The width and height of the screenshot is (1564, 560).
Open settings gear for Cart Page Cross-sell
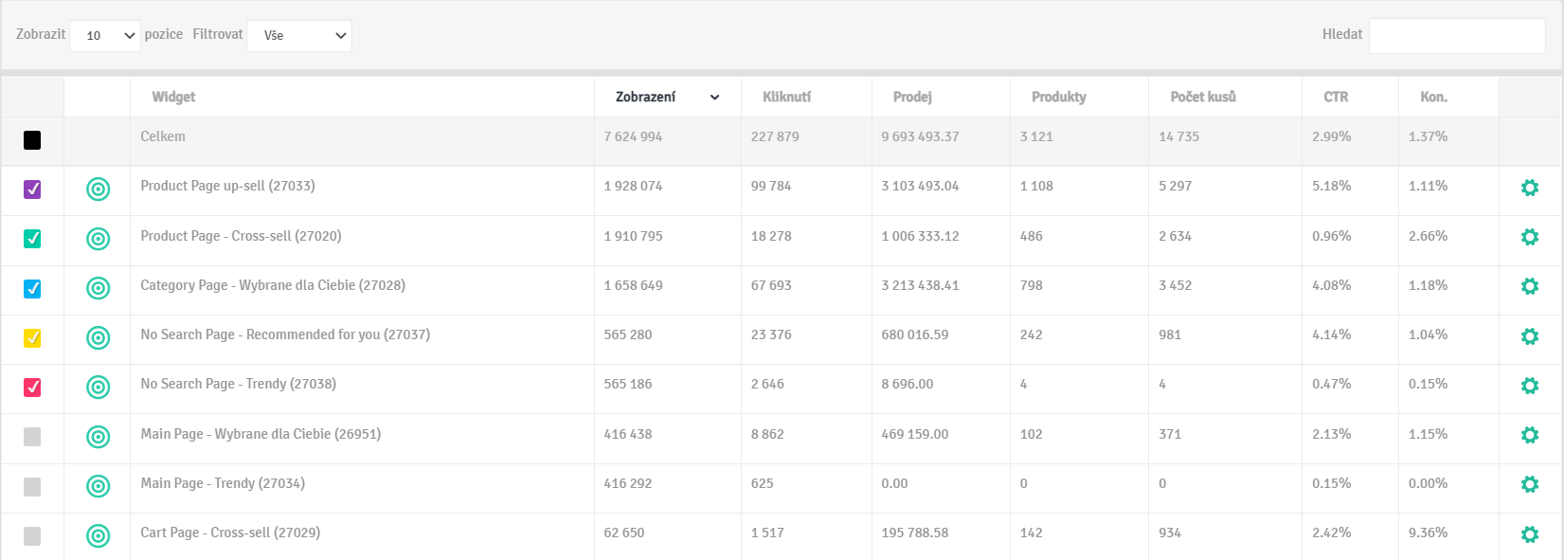coord(1529,534)
